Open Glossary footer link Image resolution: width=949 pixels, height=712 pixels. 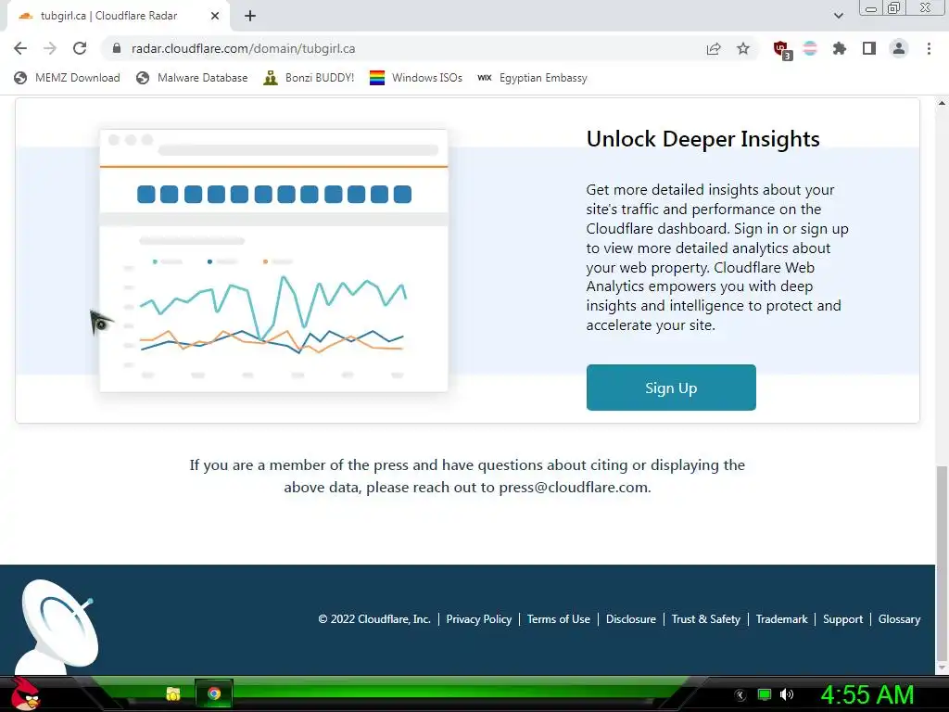(x=899, y=618)
